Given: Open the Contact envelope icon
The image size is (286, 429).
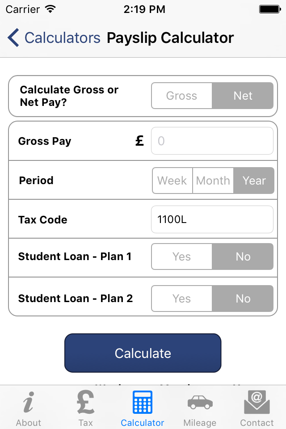Looking at the screenshot, I should coord(257,402).
